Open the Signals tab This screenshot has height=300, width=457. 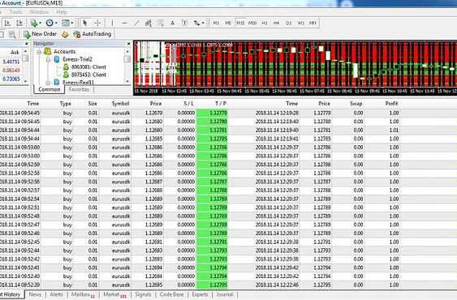[x=143, y=294]
